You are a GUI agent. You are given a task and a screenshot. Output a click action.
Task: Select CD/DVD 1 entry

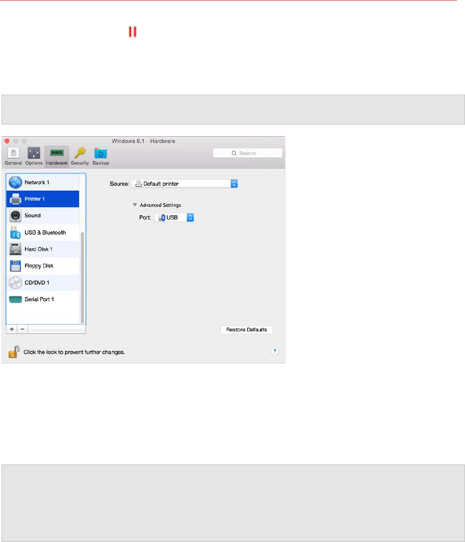click(x=43, y=282)
